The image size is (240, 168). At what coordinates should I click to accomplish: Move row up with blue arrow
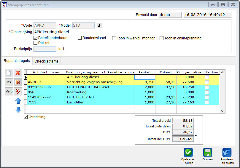(18, 101)
